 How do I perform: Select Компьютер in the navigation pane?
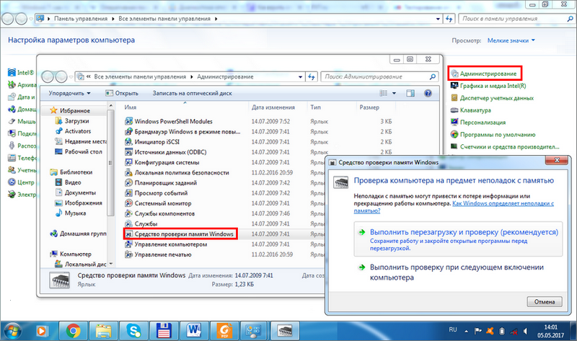click(x=76, y=254)
